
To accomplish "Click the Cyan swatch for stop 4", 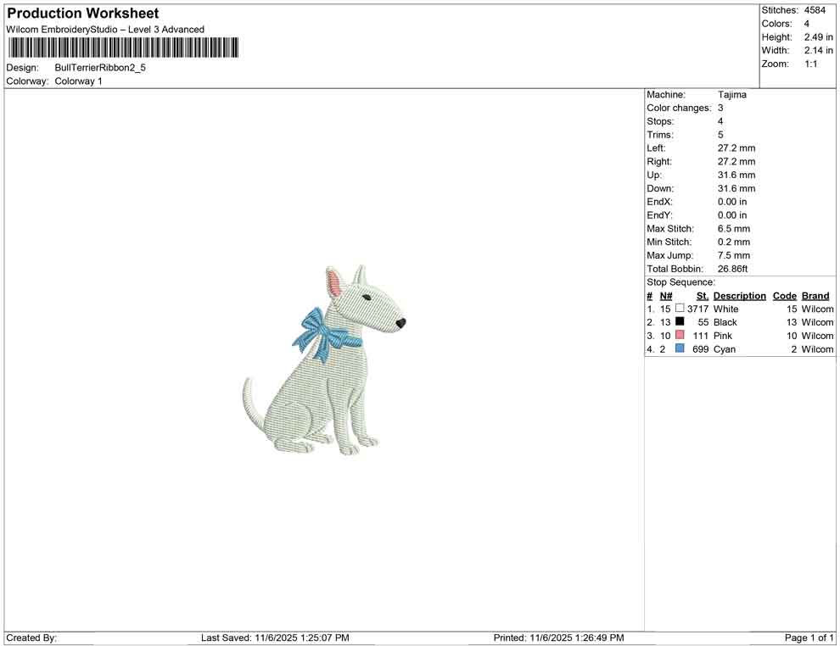I will (679, 348).
